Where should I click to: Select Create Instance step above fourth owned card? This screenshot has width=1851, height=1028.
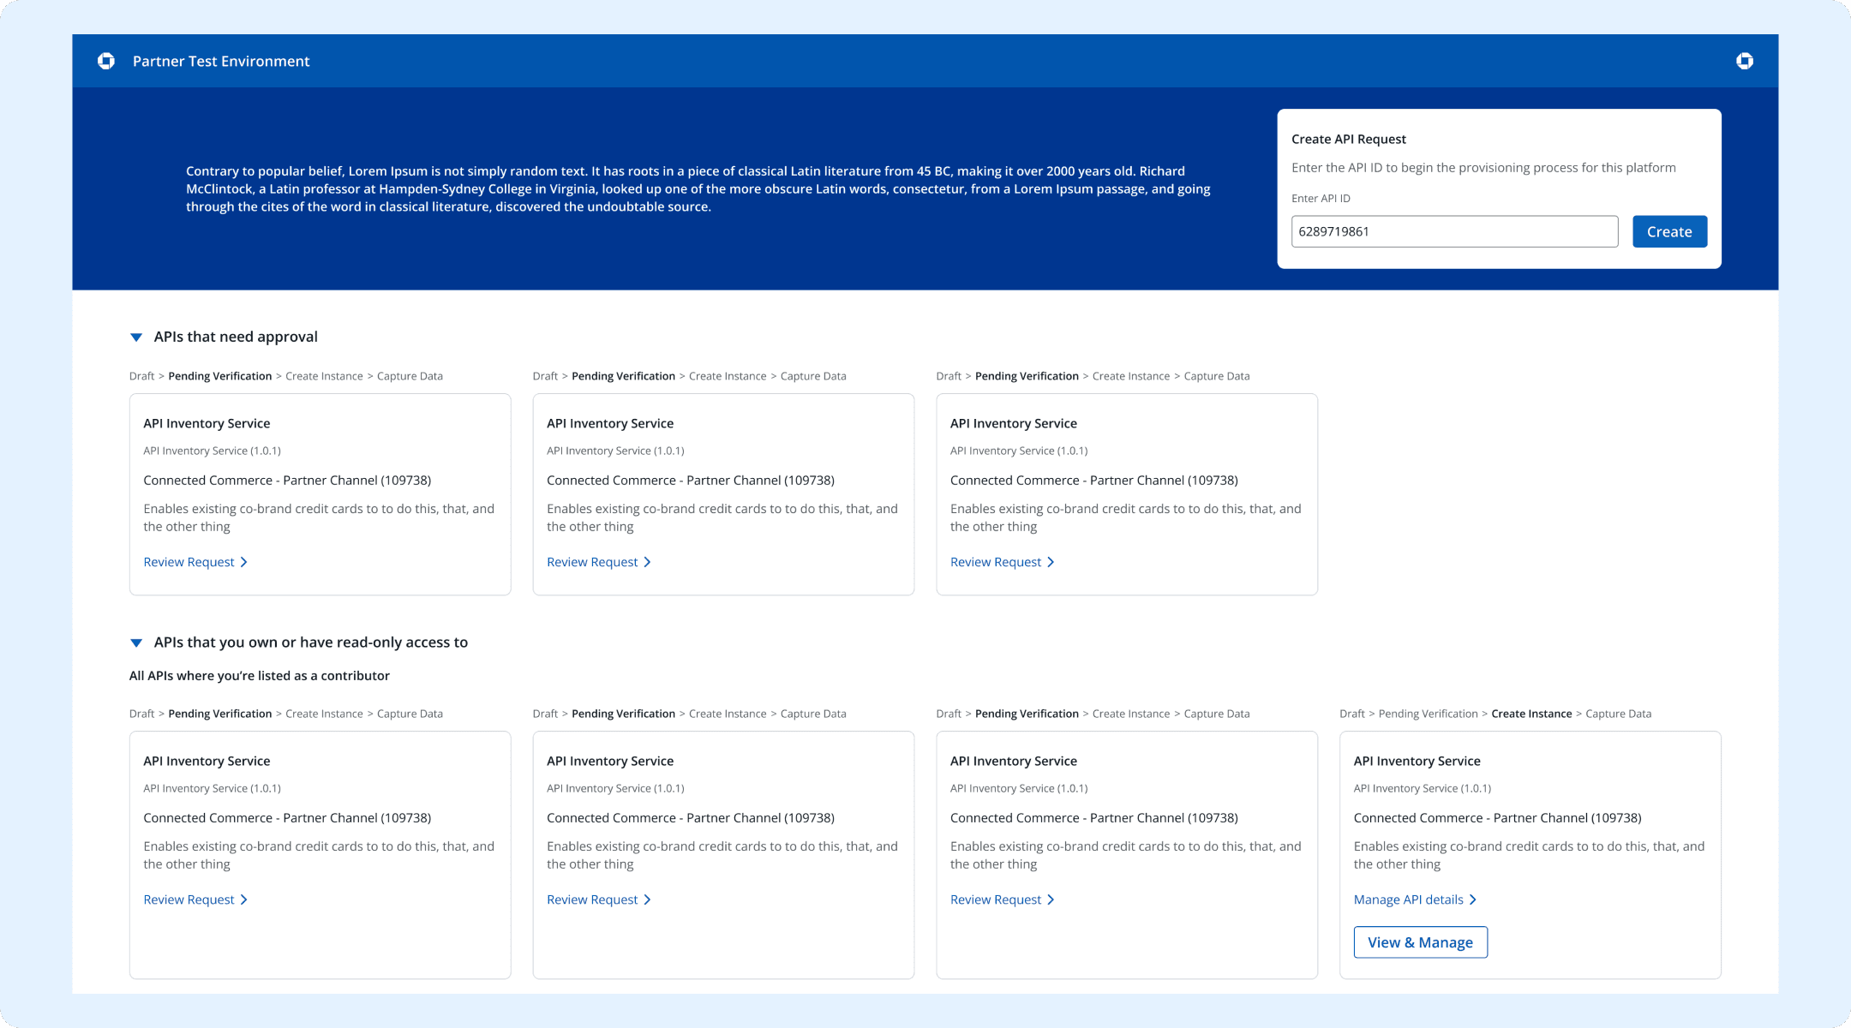(1531, 714)
